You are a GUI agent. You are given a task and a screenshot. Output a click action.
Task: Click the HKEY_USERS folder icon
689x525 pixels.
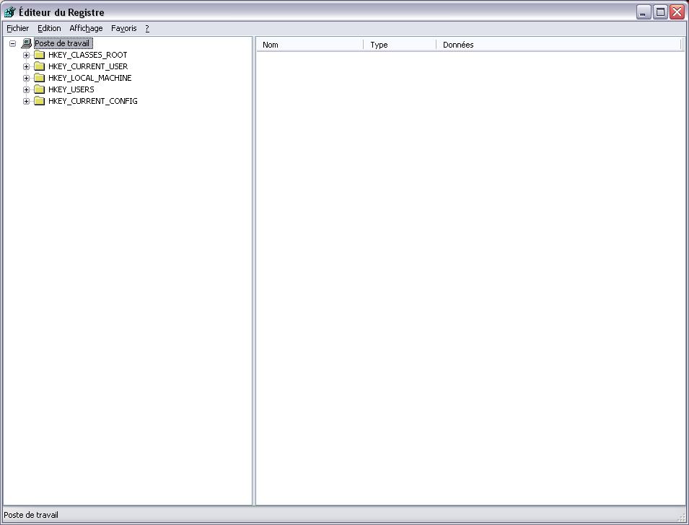tap(40, 89)
